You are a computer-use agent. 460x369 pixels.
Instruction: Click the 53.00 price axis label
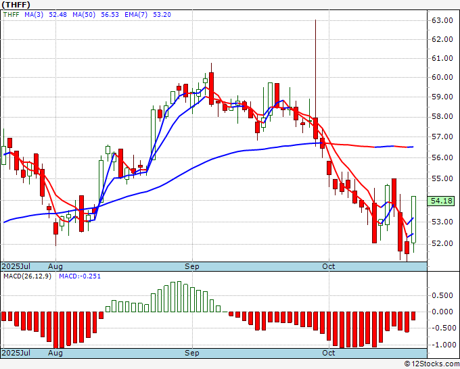(x=442, y=222)
